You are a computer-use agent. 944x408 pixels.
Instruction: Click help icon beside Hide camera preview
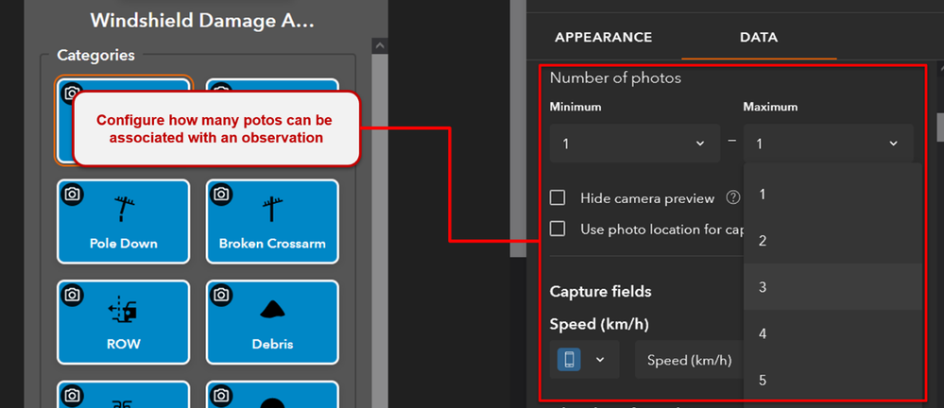pyautogui.click(x=732, y=198)
